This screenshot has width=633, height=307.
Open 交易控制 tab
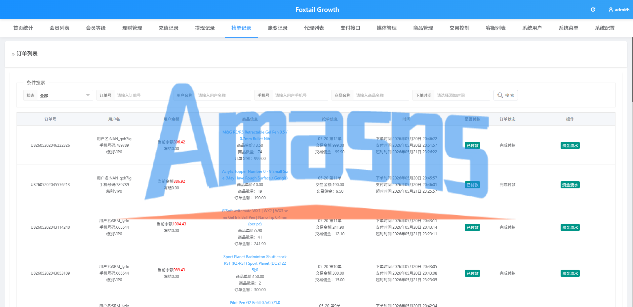click(x=459, y=28)
